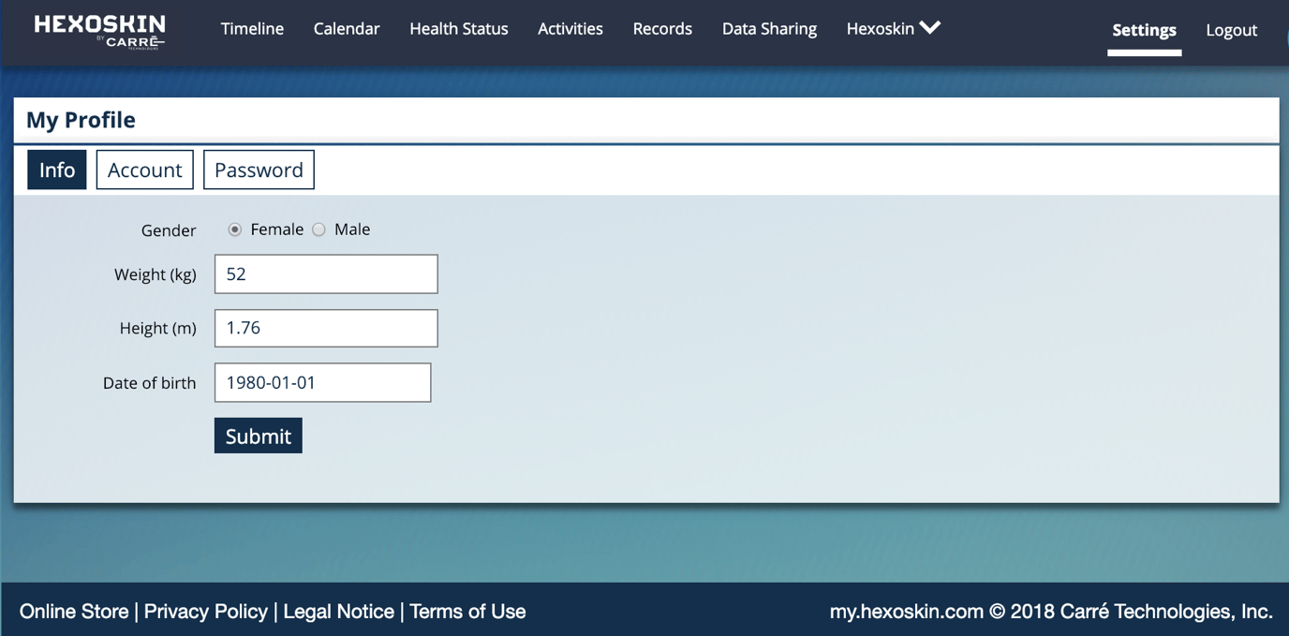This screenshot has width=1289, height=636.
Task: Open the Hexoskin dropdown menu
Action: (882, 28)
